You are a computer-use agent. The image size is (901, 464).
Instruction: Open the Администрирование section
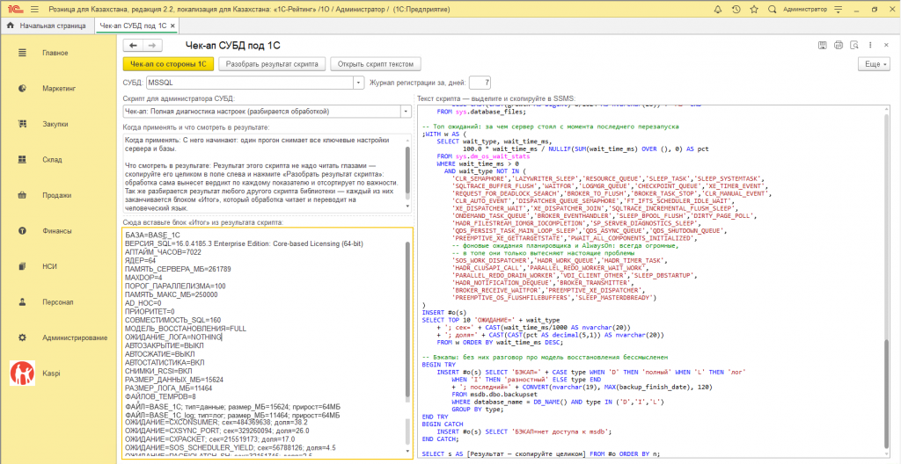pyautogui.click(x=75, y=337)
